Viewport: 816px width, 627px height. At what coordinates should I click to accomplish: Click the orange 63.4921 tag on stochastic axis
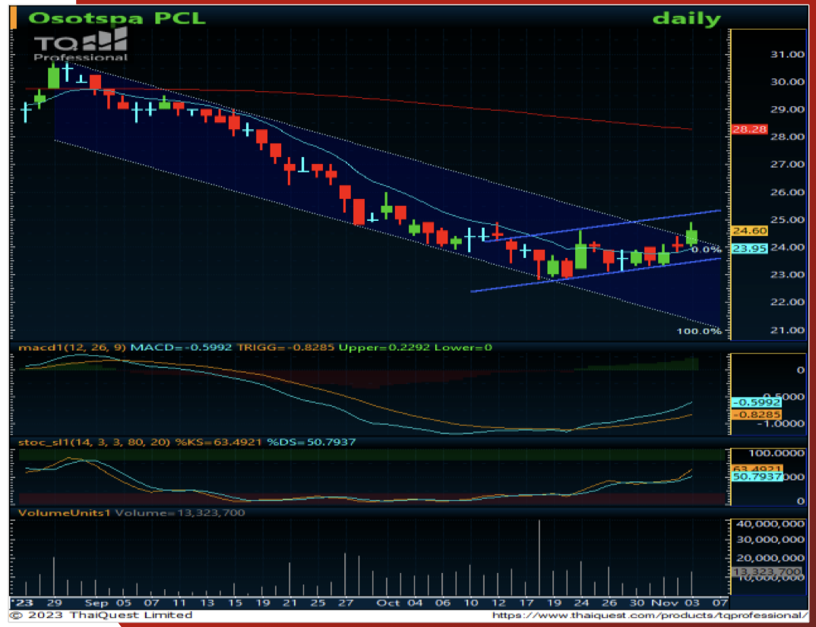[x=757, y=468]
